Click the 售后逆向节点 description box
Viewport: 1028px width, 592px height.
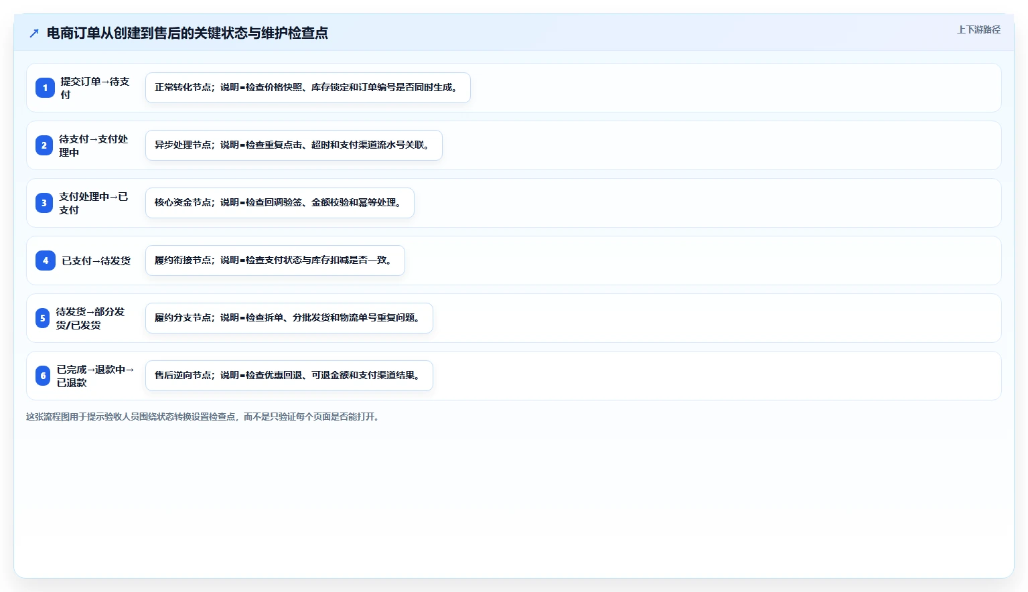(x=289, y=376)
